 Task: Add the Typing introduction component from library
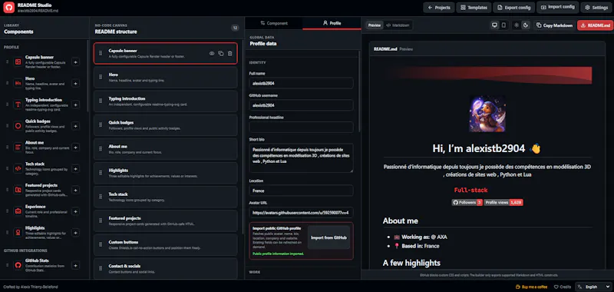point(75,105)
